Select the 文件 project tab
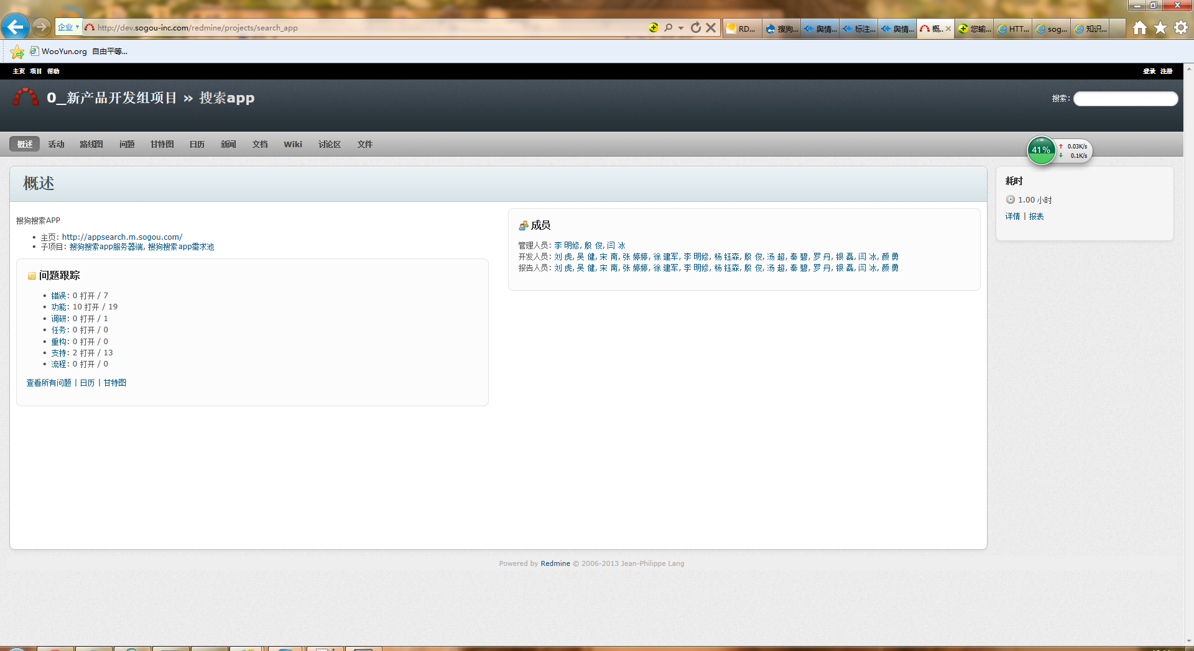Viewport: 1194px width, 651px height. [x=365, y=144]
